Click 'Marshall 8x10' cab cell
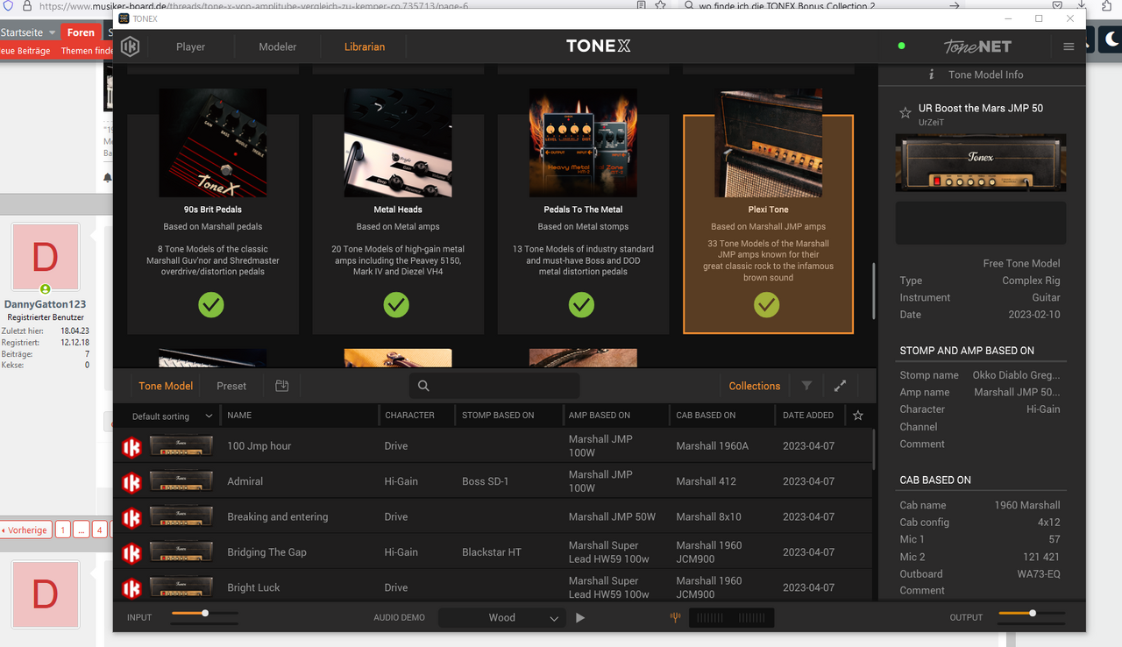Screen dimensions: 1122x647 (708, 517)
